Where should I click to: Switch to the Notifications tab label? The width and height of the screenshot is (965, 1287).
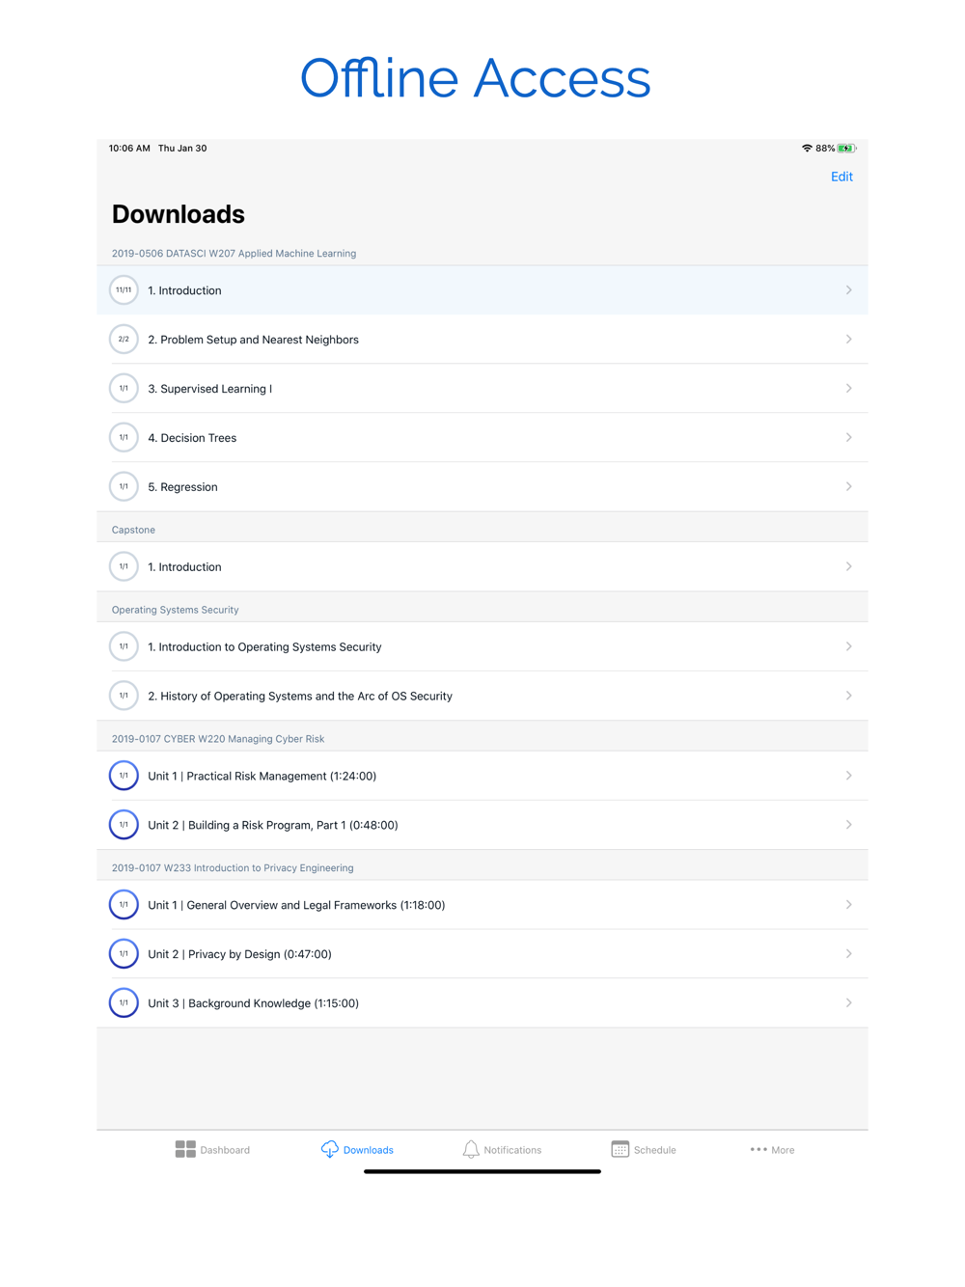512,1150
